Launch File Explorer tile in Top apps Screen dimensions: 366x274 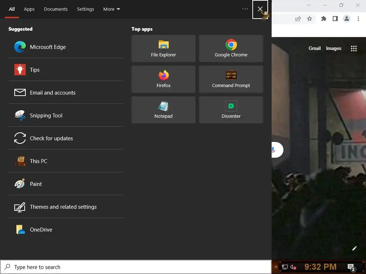pyautogui.click(x=163, y=49)
